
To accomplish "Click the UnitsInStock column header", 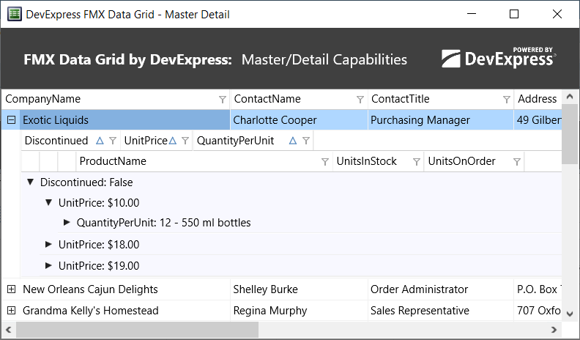I will (379, 161).
